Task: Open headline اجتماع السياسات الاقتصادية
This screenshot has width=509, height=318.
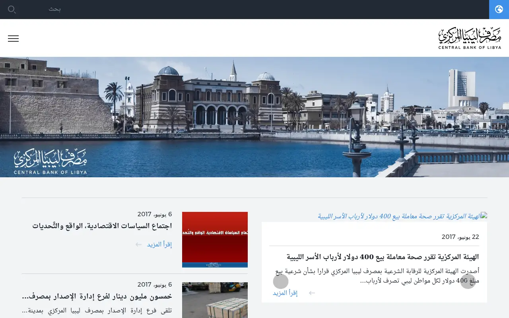Action: coord(102,226)
